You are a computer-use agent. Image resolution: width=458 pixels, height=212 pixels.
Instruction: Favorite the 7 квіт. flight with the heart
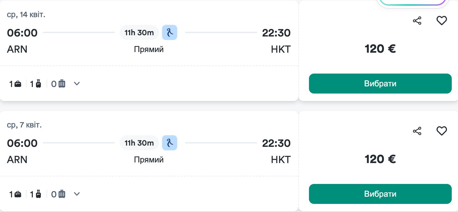[441, 131]
